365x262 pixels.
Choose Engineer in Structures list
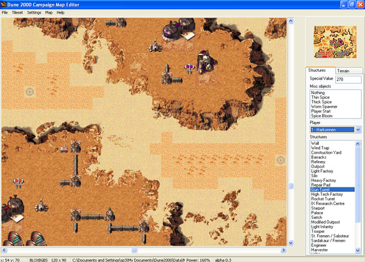(319, 246)
